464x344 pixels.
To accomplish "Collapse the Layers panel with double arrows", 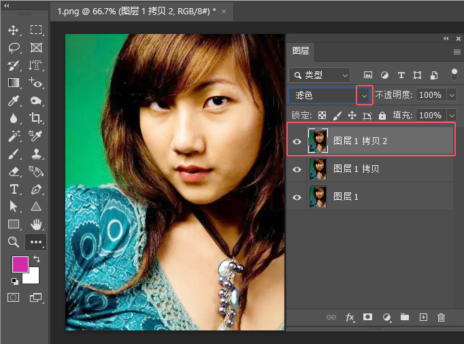I will 446,39.
